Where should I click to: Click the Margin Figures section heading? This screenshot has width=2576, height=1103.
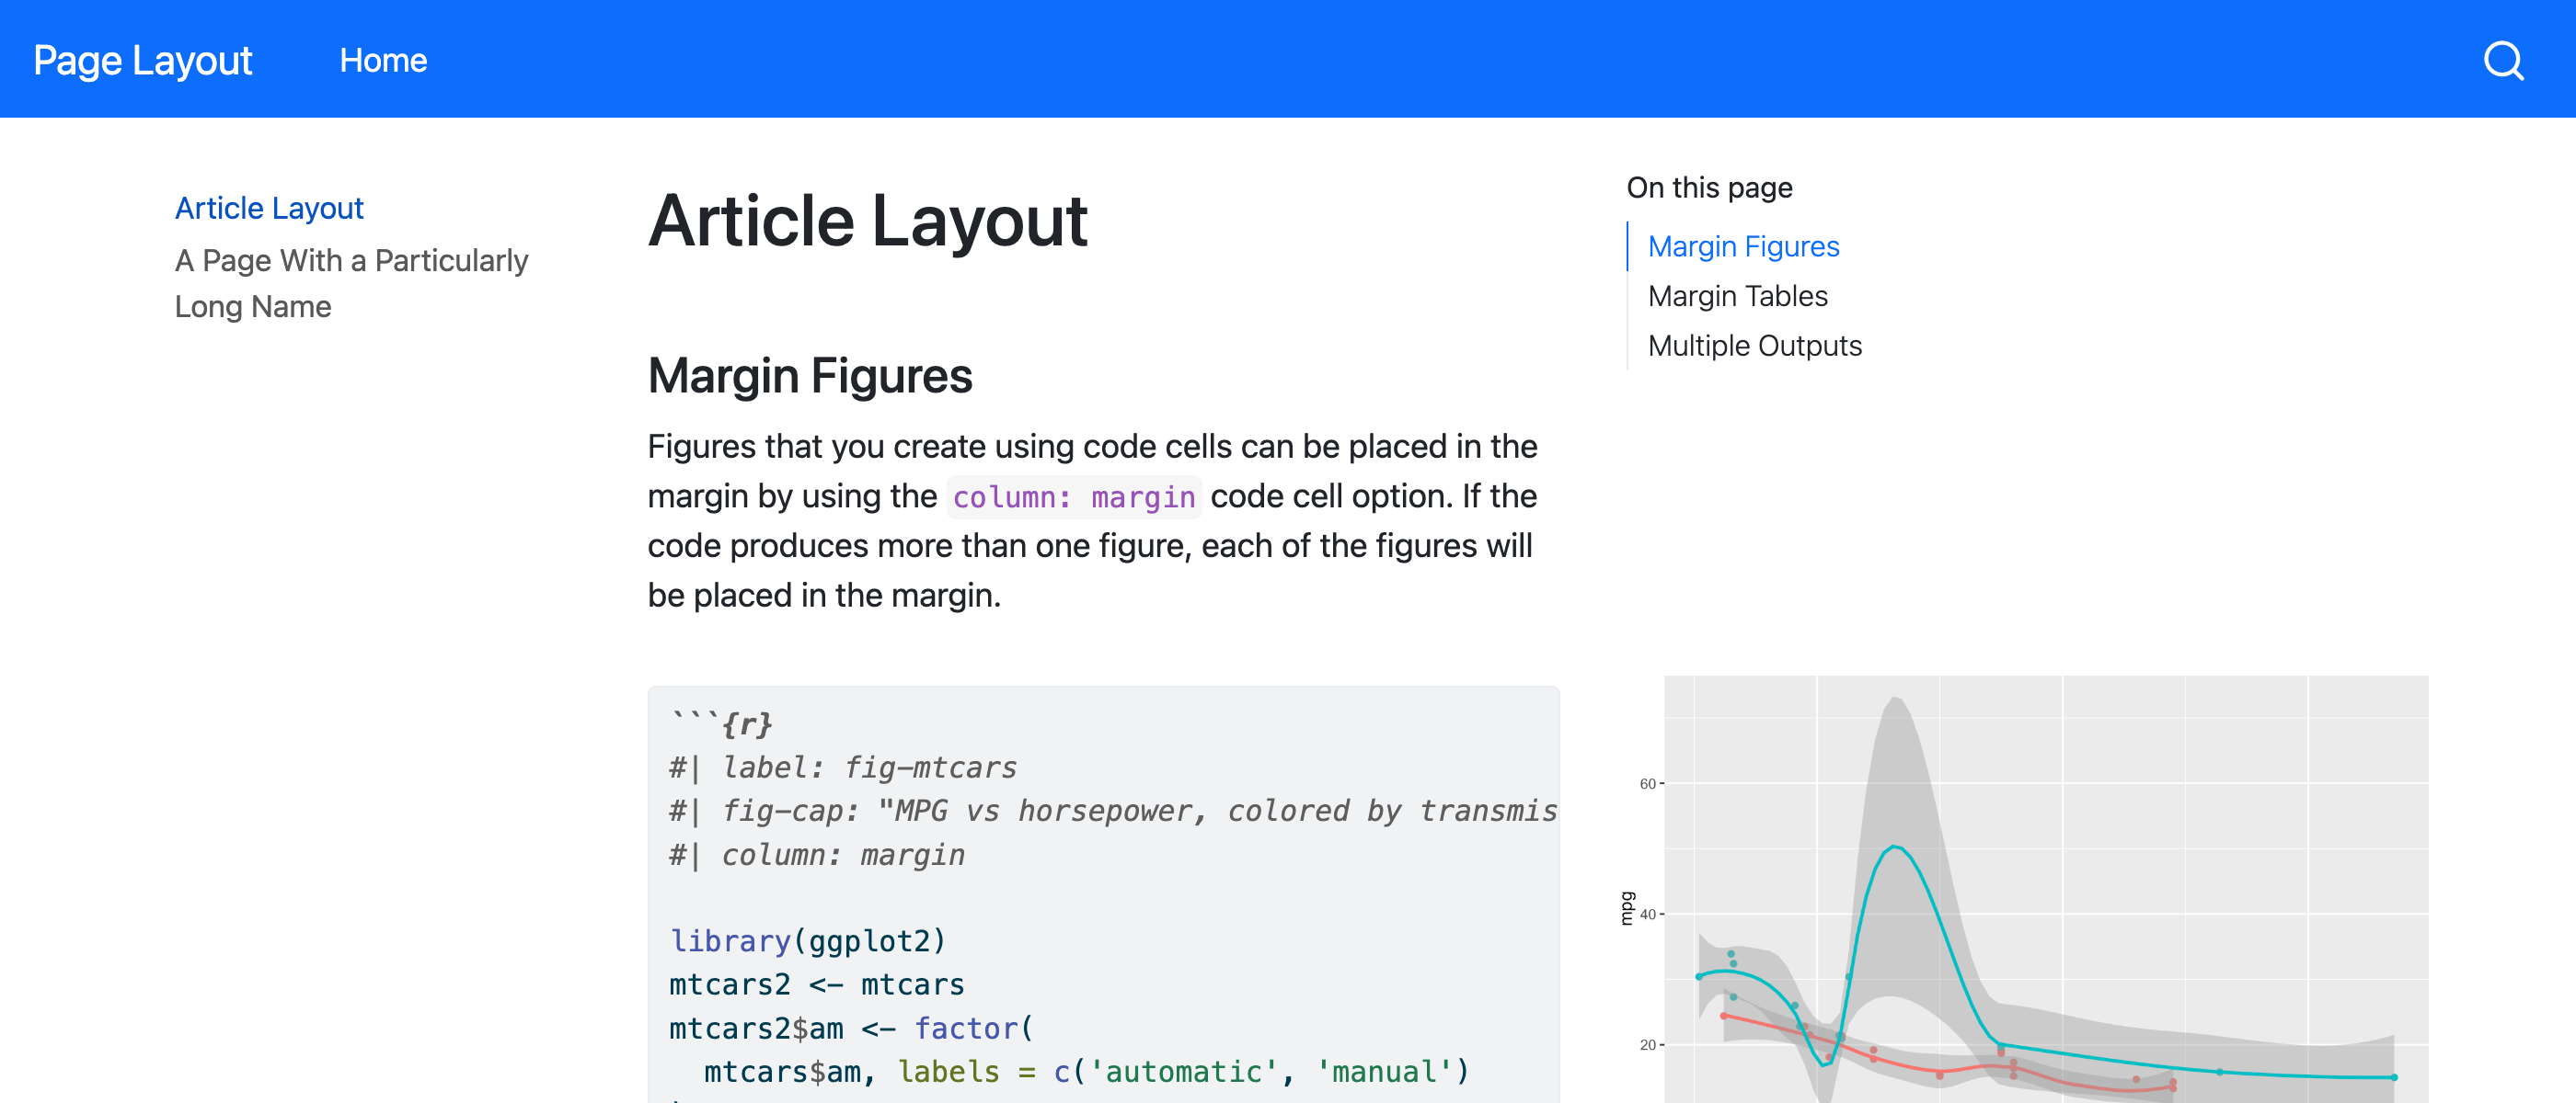(x=810, y=377)
